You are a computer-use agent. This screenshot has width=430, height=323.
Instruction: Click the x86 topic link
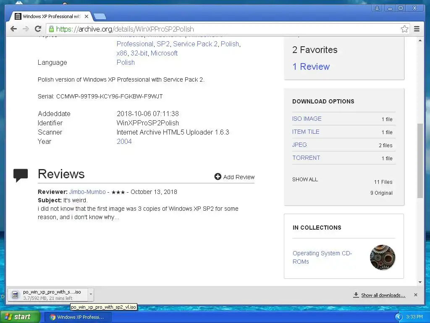click(122, 53)
